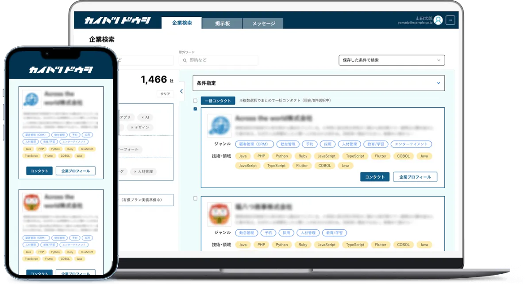Tap Python tag on phone first card
Viewport: 531px width, 284px height.
coord(55,149)
